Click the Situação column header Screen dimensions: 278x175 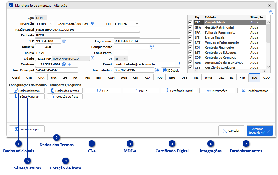click(258, 17)
